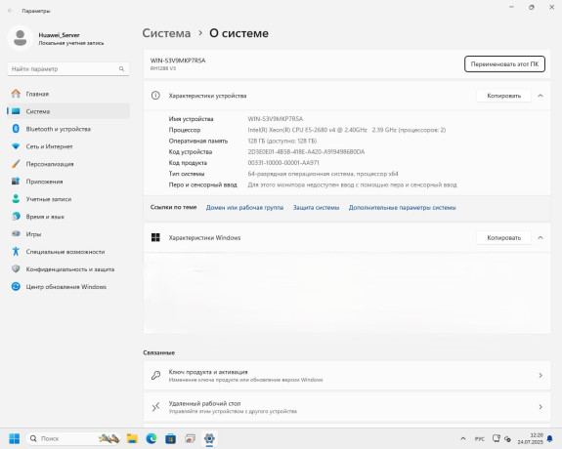Click the processor value Intel Xeon E5-2680 v4

[x=347, y=130]
